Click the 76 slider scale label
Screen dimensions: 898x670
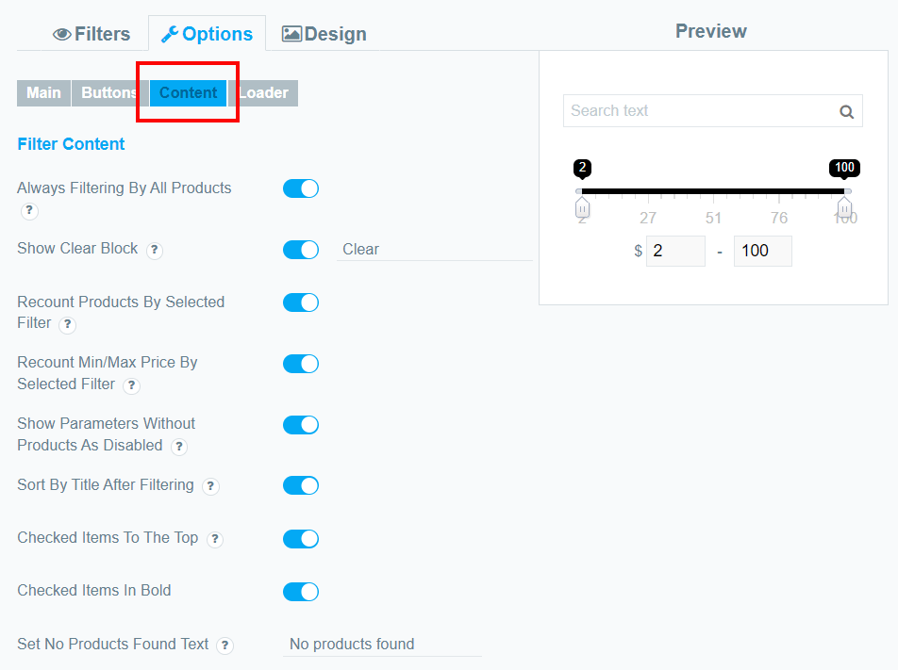tap(779, 218)
